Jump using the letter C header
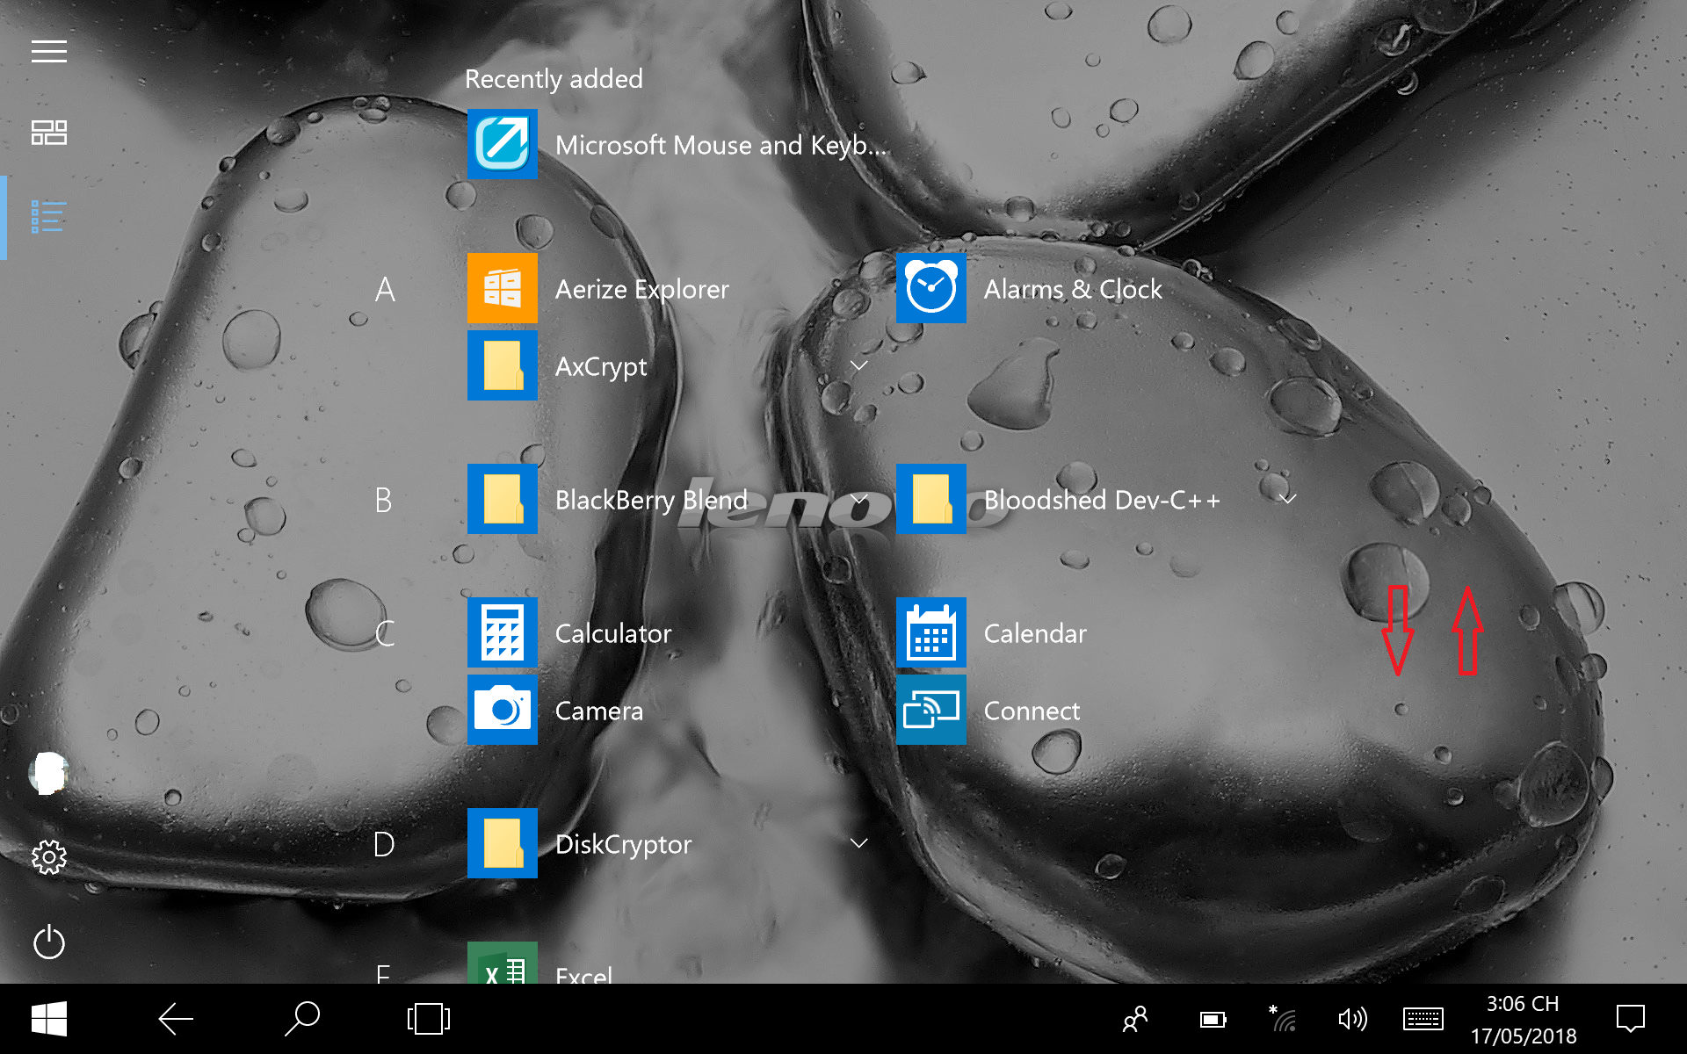Screen dimensions: 1687x1054 point(385,633)
